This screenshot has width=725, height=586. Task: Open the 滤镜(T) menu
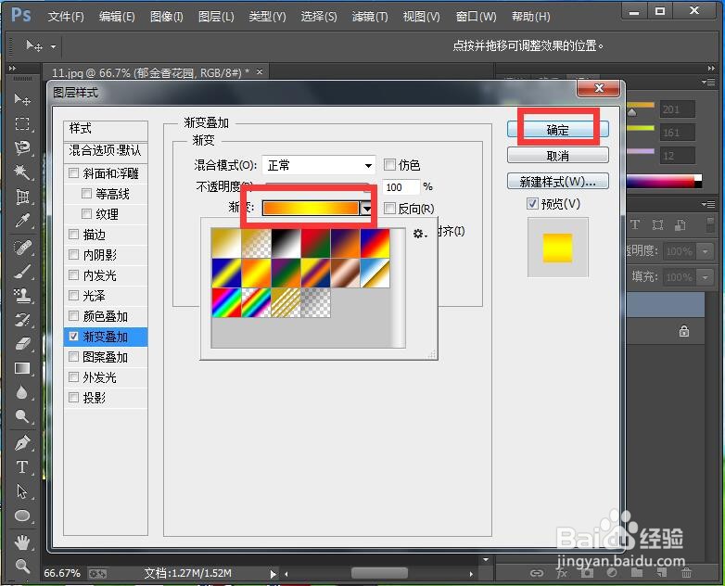coord(370,17)
